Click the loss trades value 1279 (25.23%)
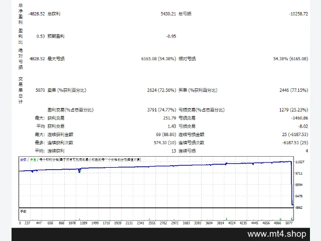Screen dimensions: 321x241 coord(294,110)
